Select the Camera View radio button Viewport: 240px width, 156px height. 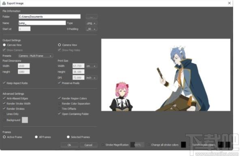point(59,45)
